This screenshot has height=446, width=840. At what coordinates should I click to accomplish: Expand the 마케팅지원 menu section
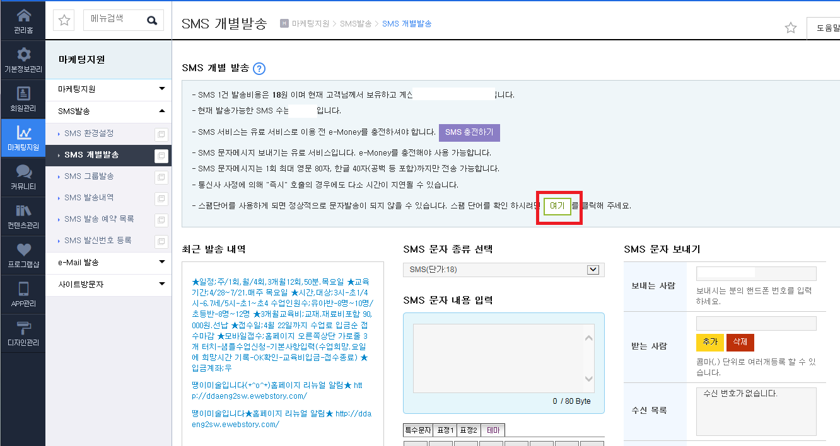[x=162, y=89]
